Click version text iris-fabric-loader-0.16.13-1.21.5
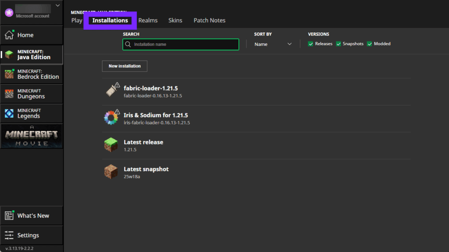This screenshot has height=252, width=449. [x=157, y=122]
